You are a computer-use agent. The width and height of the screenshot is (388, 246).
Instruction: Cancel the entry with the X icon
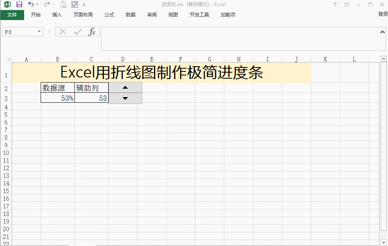[62, 32]
